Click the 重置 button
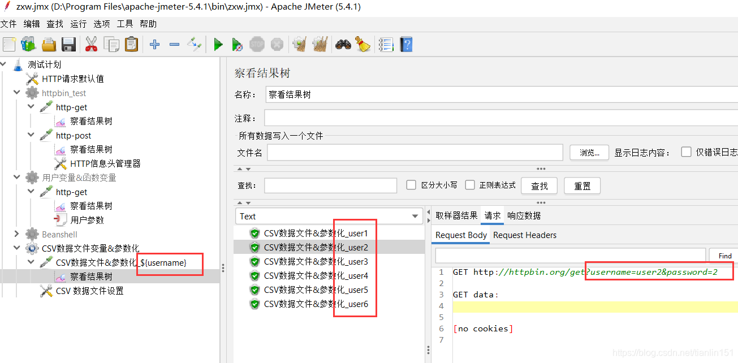738x363 pixels. tap(582, 185)
